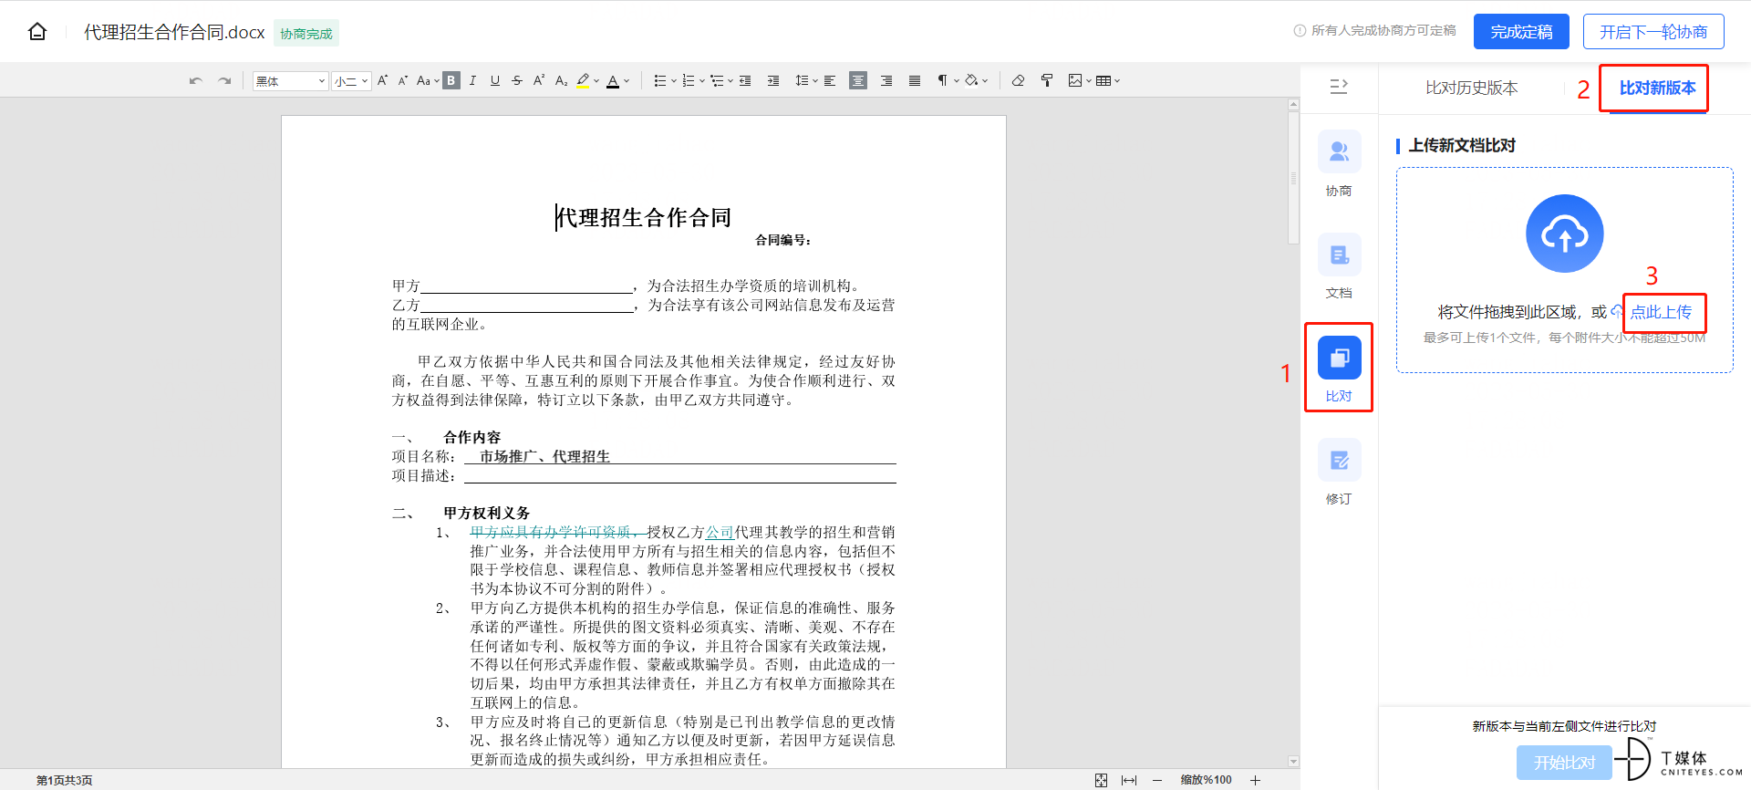Insert a multilevel list
The height and width of the screenshot is (790, 1751).
tap(716, 80)
